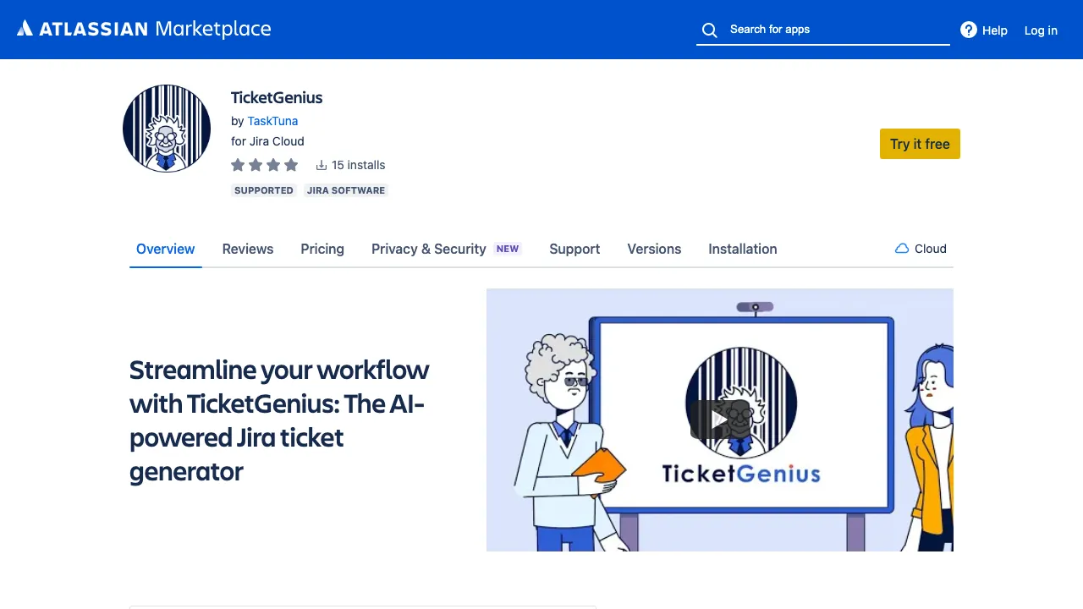The height and width of the screenshot is (609, 1083).
Task: Open the Versions tab
Action: click(654, 249)
